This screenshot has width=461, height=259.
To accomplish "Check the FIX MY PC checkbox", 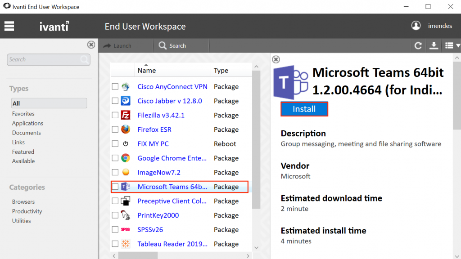I will coord(115,144).
